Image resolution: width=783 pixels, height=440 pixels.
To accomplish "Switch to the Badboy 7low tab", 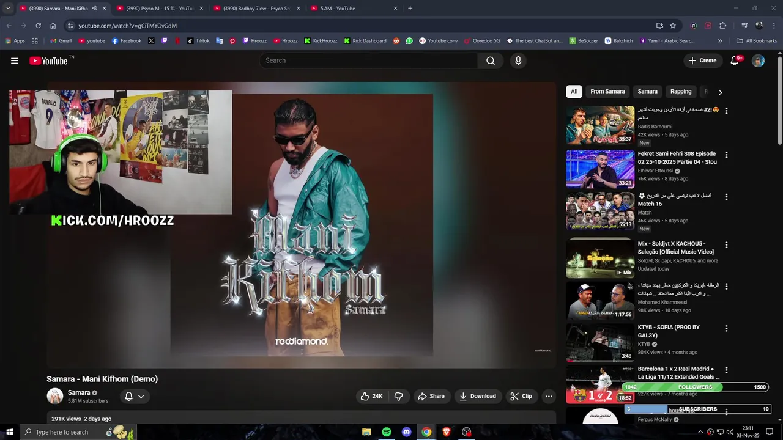I will point(257,9).
